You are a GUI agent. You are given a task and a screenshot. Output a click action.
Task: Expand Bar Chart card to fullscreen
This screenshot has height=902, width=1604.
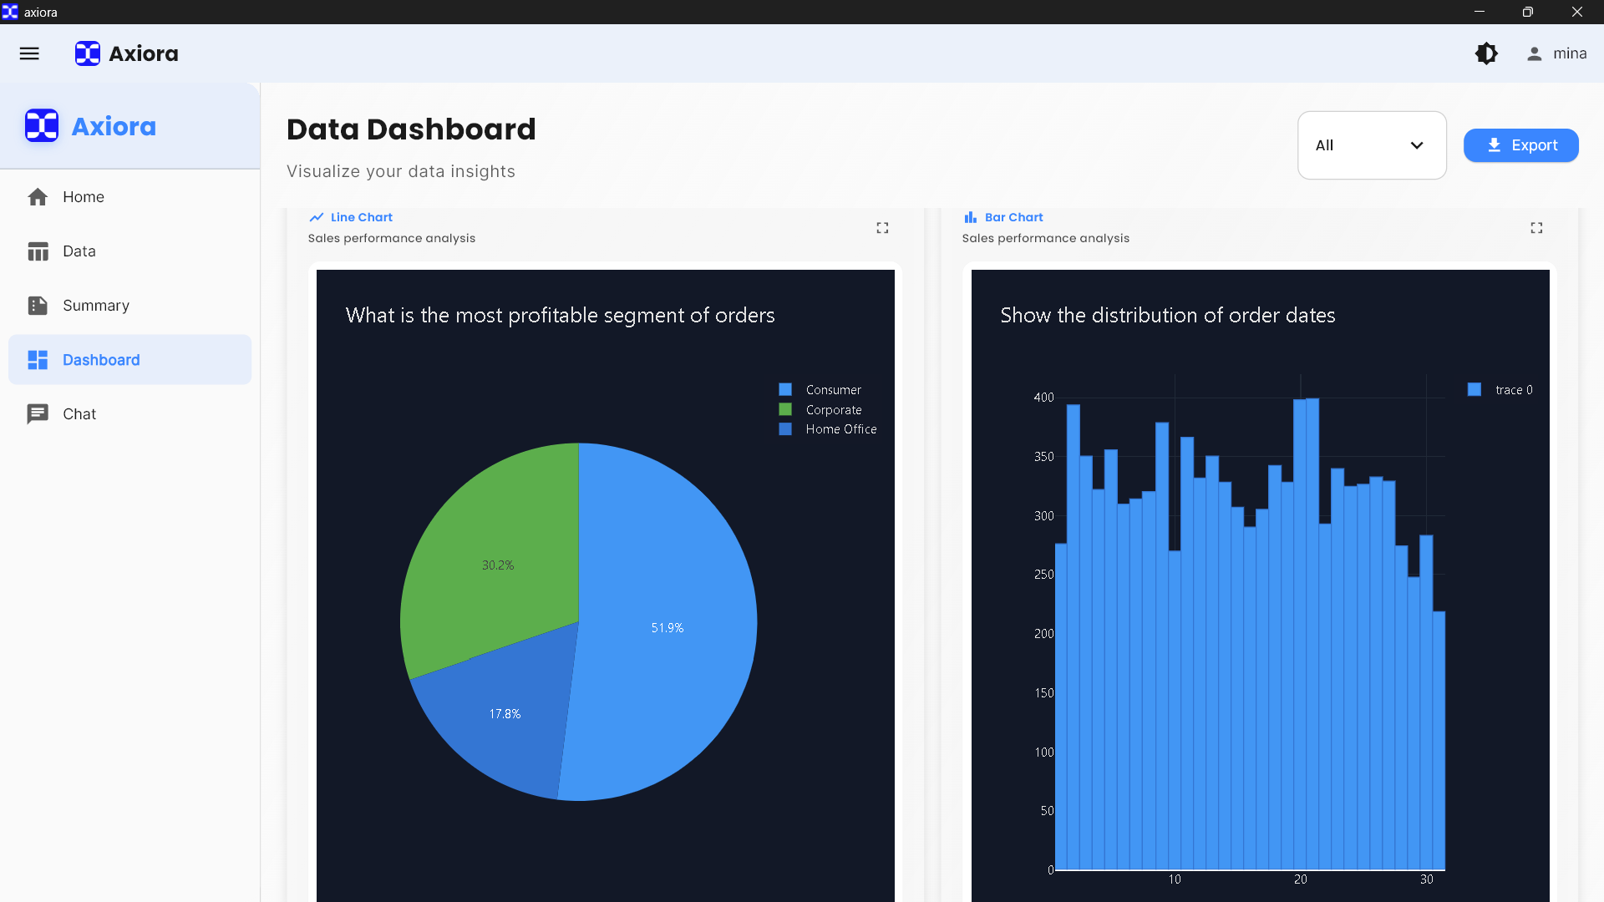click(1536, 228)
